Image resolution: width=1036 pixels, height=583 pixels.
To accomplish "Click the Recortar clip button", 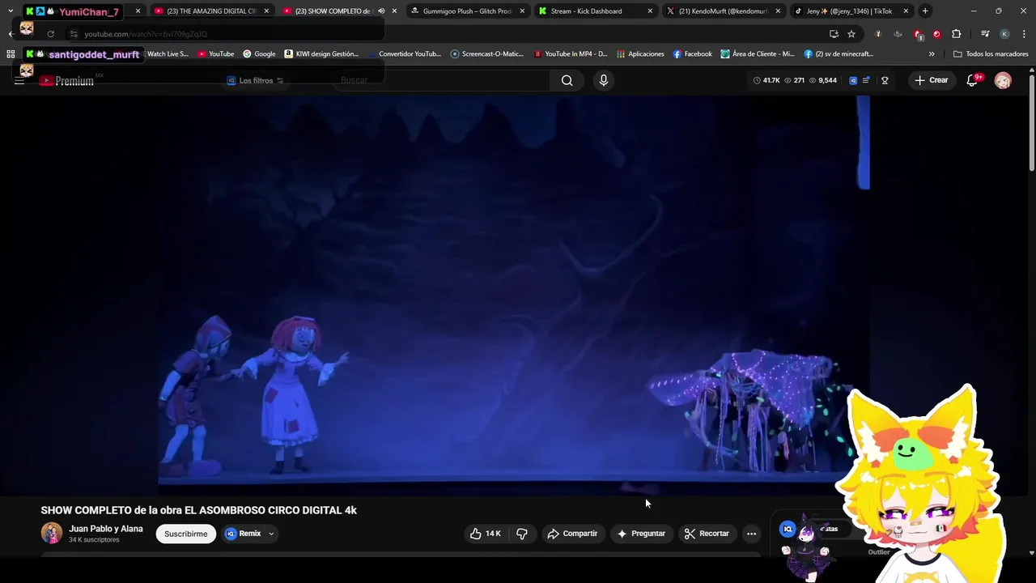I will 707,534.
